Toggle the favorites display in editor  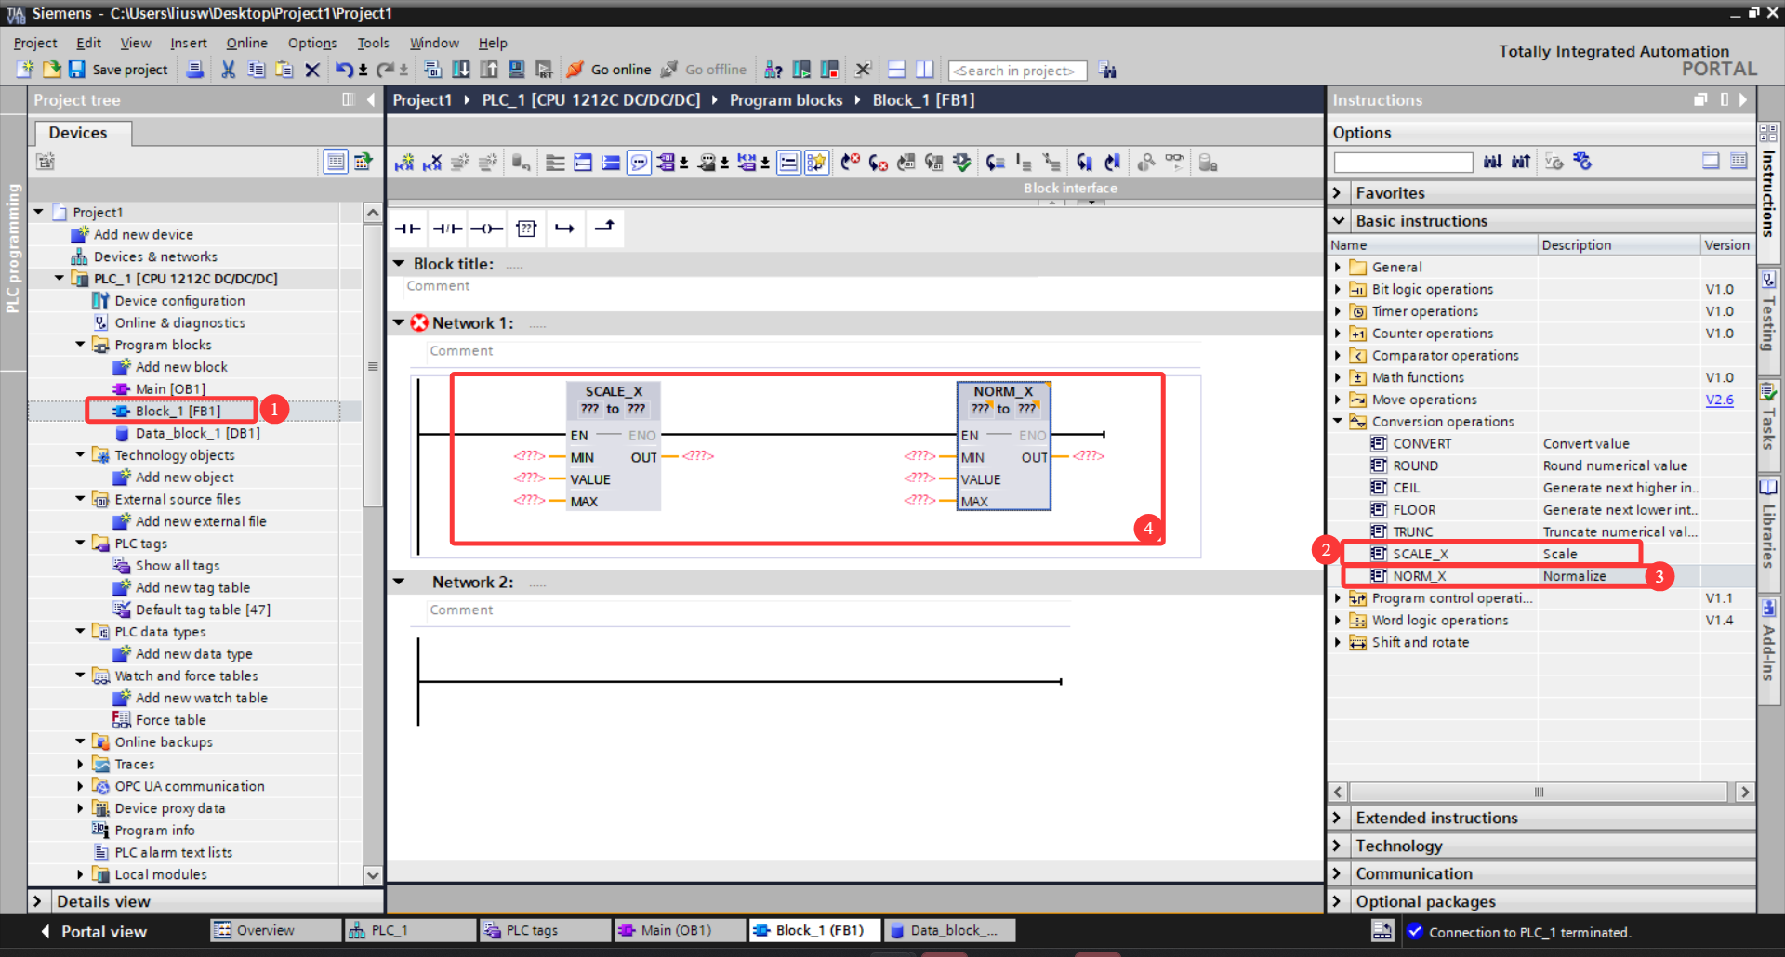point(817,163)
